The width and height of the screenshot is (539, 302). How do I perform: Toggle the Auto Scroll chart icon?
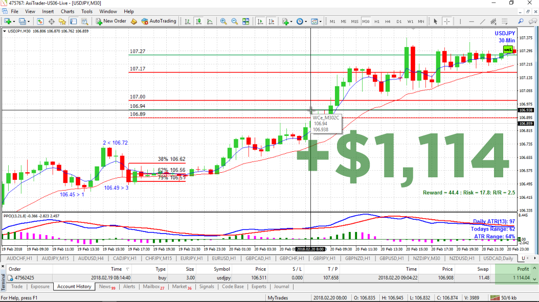[260, 21]
